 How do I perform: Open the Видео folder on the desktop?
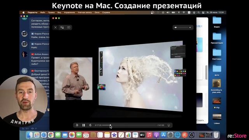[217, 22]
